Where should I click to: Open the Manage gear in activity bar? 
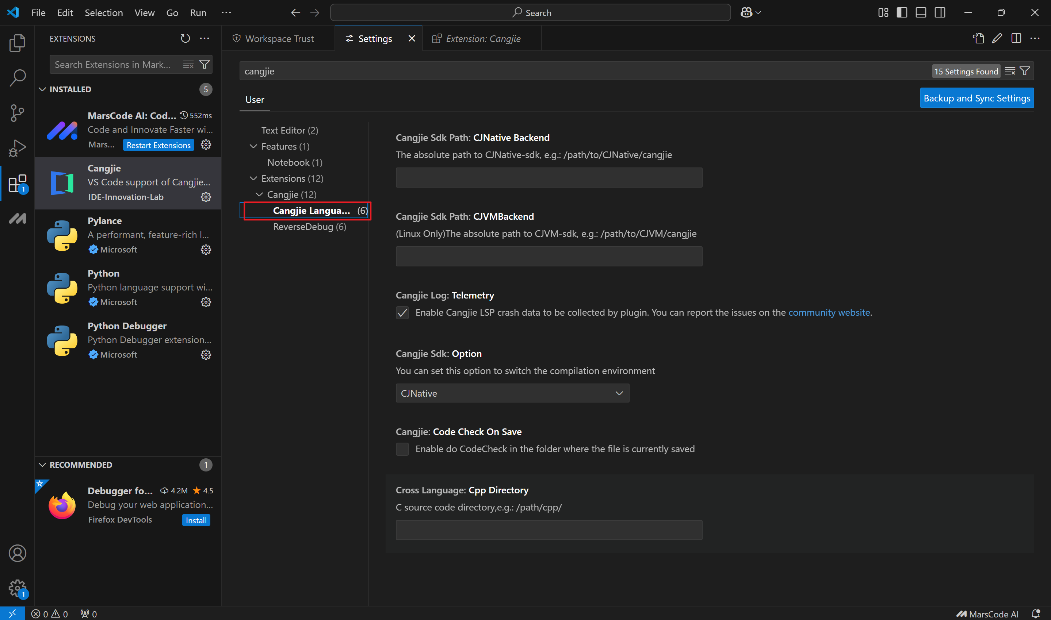point(17,588)
